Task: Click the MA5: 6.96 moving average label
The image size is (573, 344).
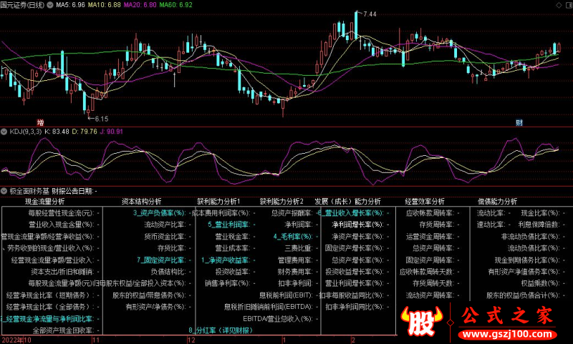Action: pyautogui.click(x=70, y=5)
